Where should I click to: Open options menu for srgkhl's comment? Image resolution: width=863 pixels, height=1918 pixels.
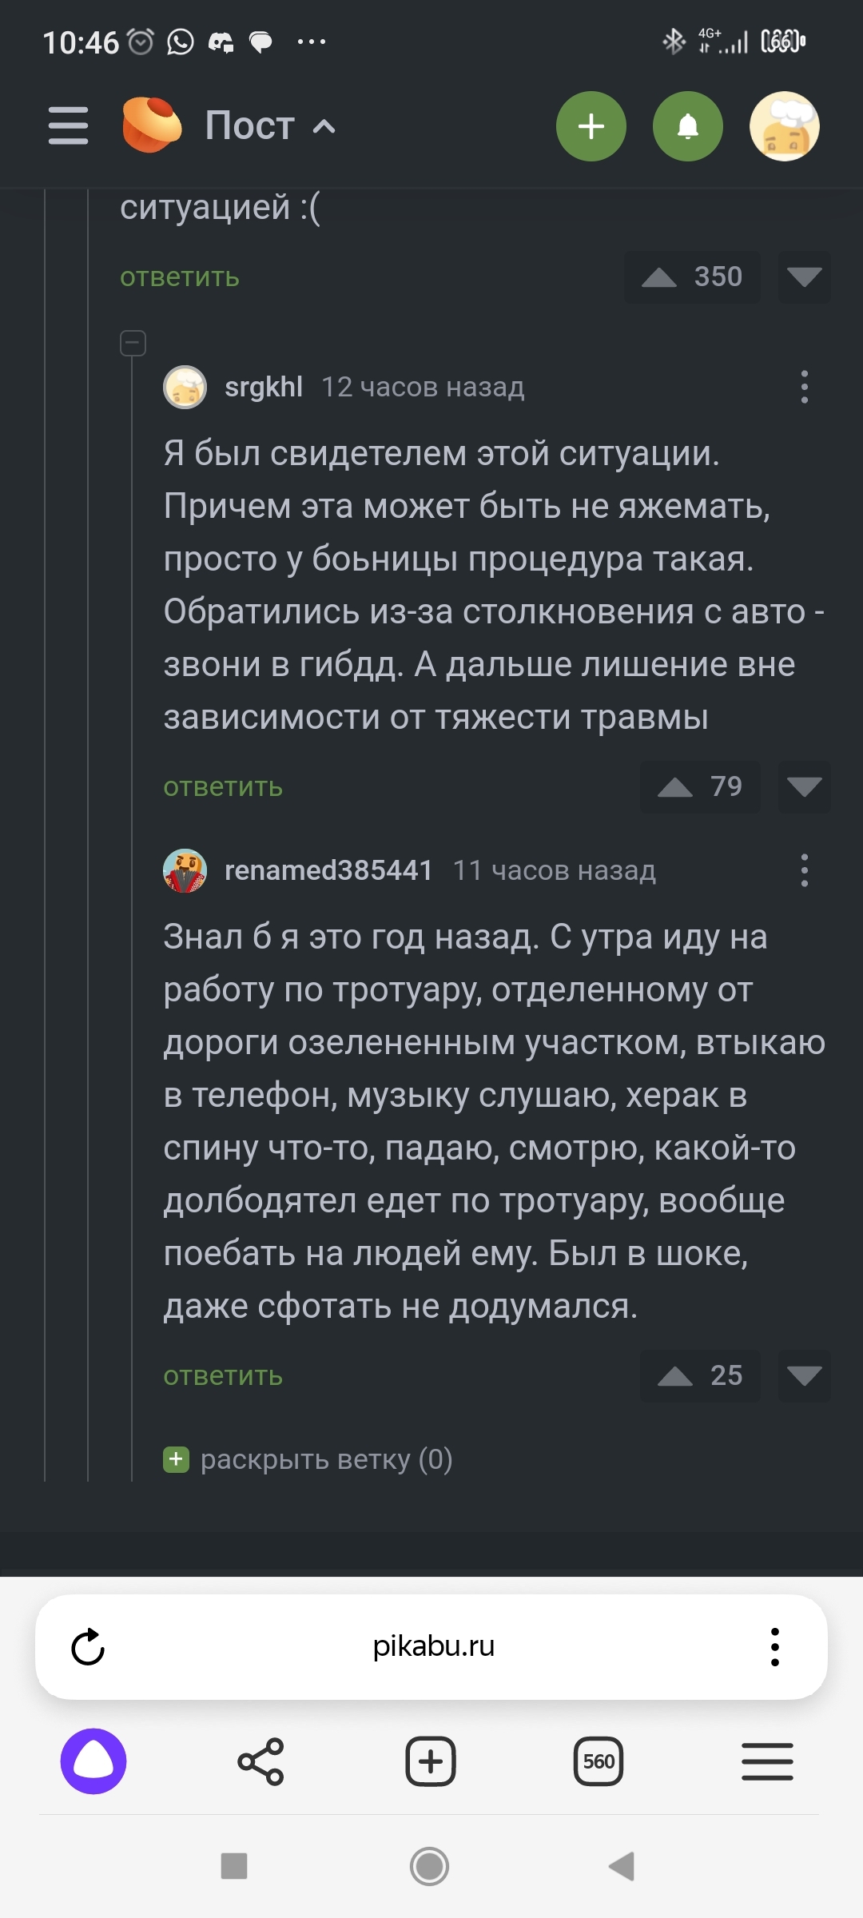click(804, 388)
